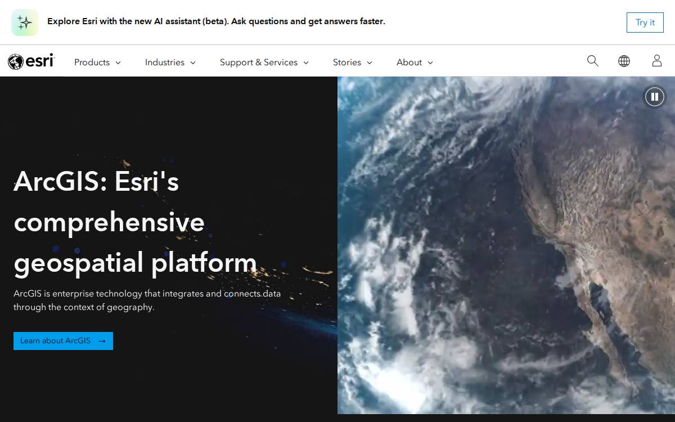Click the AI assistant sparkle icon
This screenshot has width=675, height=422.
pyautogui.click(x=25, y=23)
